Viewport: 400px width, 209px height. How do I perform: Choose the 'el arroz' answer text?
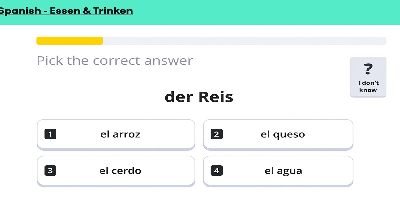(x=120, y=134)
